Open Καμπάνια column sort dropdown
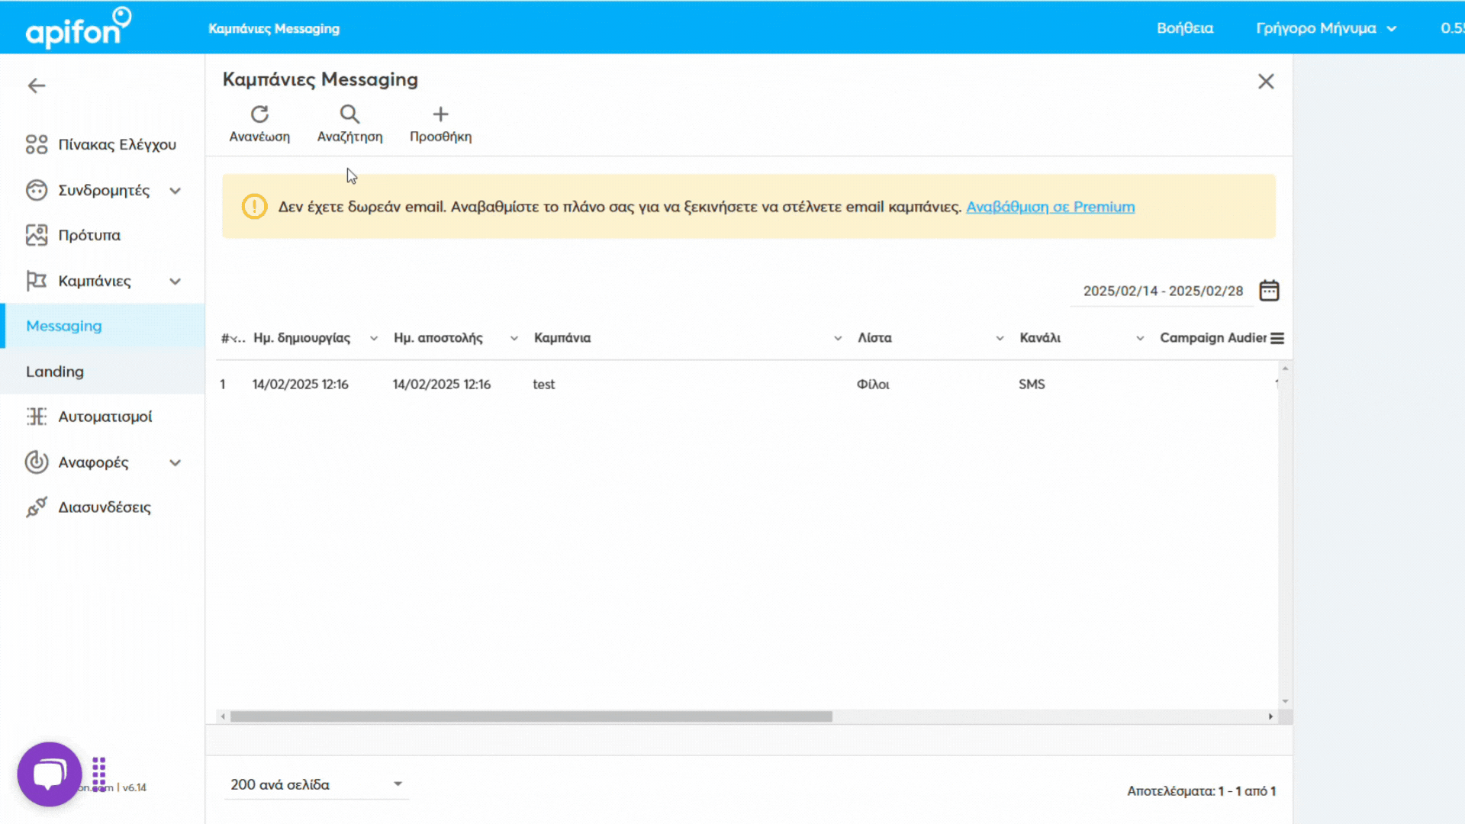Screen dimensions: 1465x824 pos(838,338)
